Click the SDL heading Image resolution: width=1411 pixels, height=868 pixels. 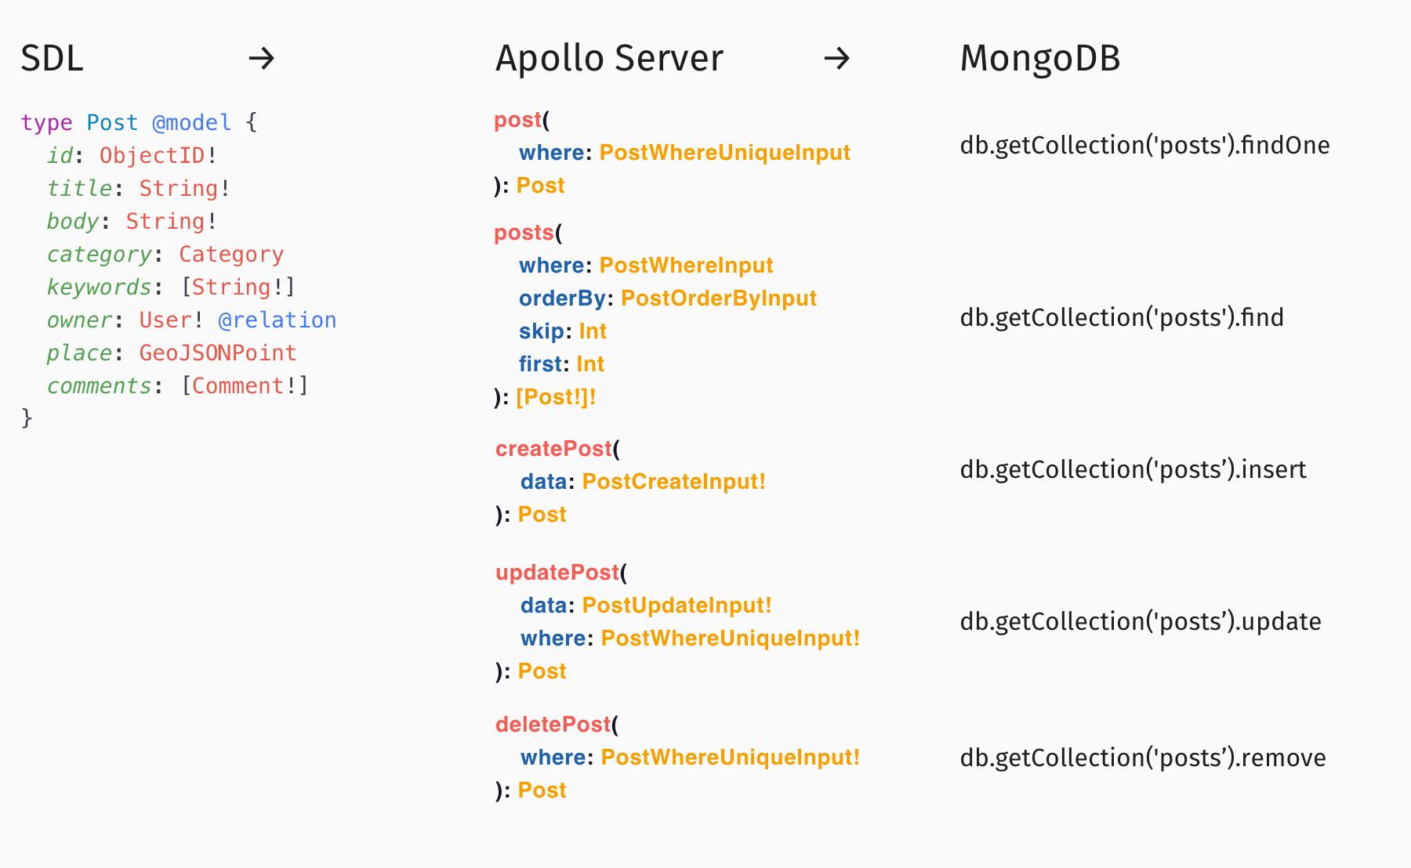pyautogui.click(x=52, y=59)
